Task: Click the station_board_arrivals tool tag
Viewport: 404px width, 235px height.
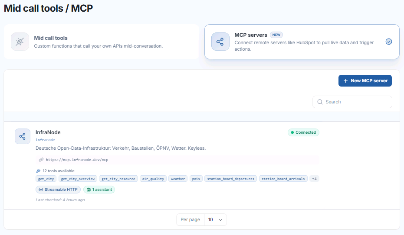Action: pos(283,179)
